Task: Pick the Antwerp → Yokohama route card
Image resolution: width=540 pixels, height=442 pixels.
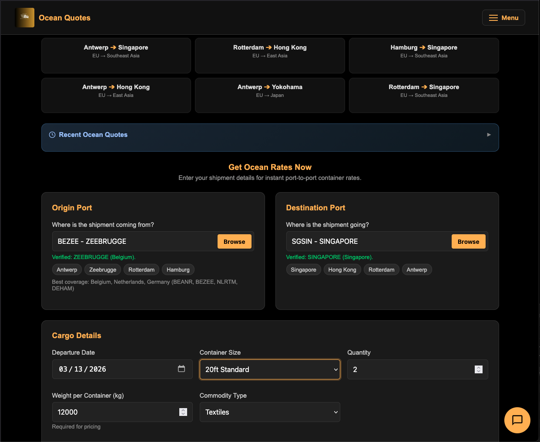Action: 270,95
